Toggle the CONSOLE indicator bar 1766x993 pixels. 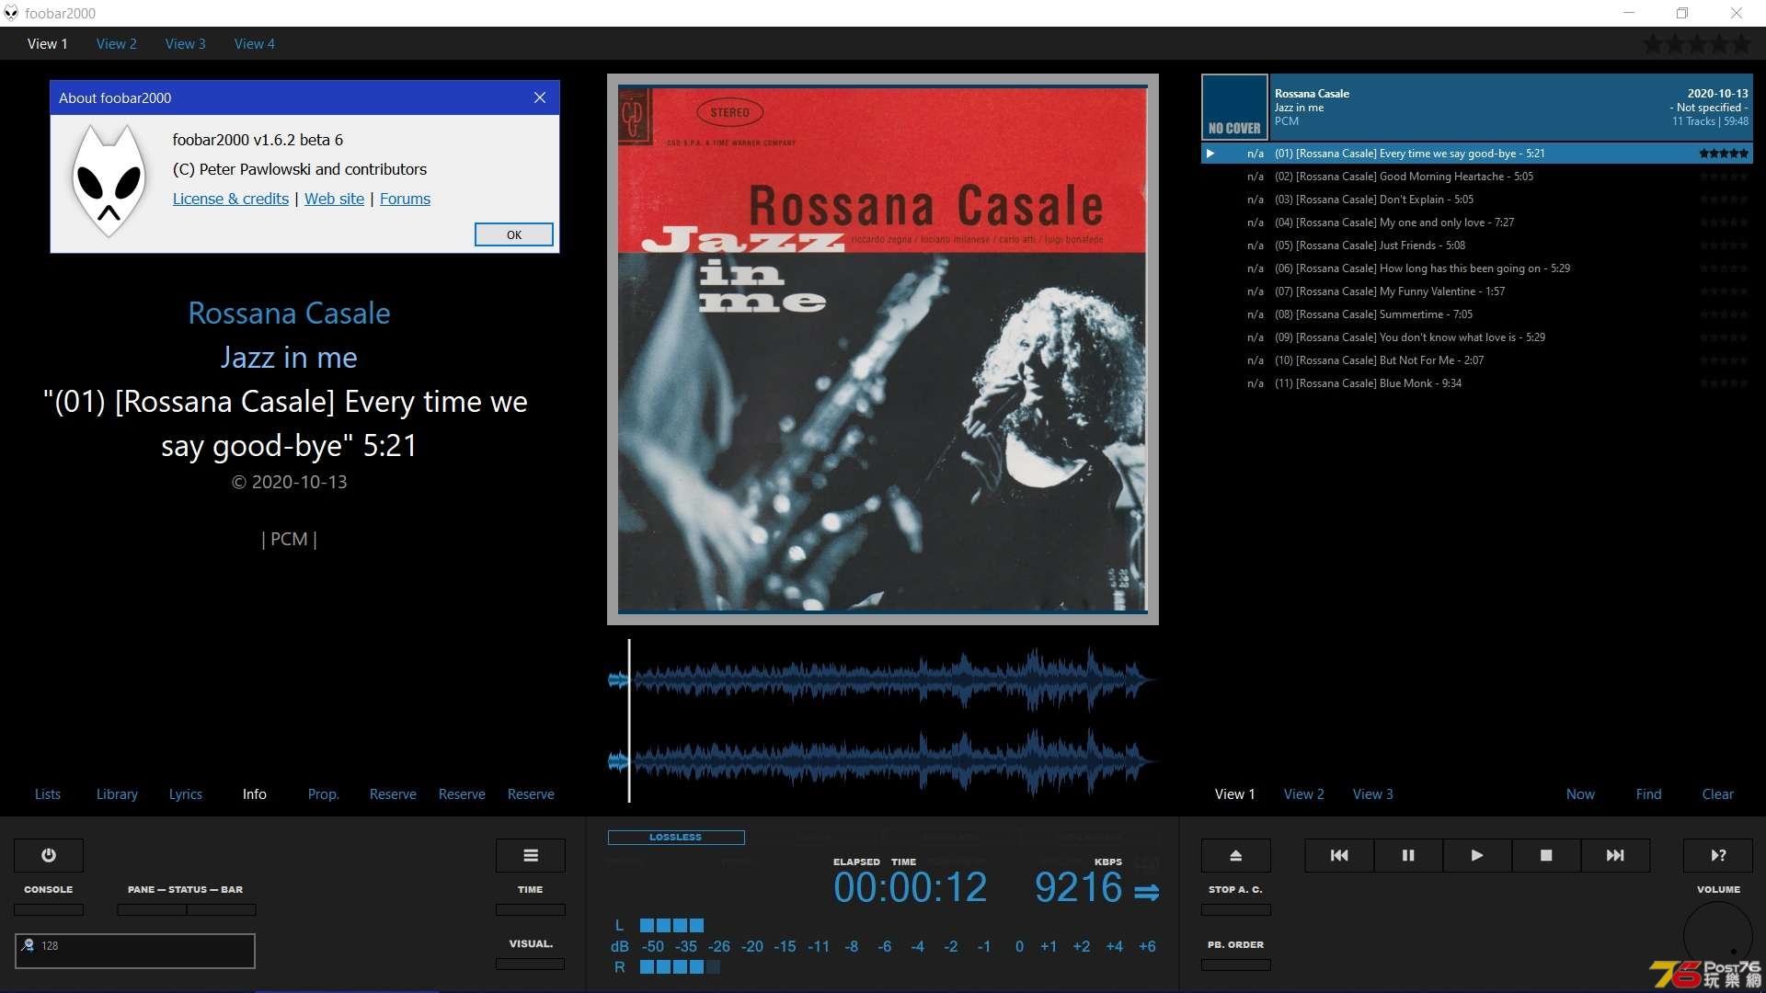pos(49,909)
